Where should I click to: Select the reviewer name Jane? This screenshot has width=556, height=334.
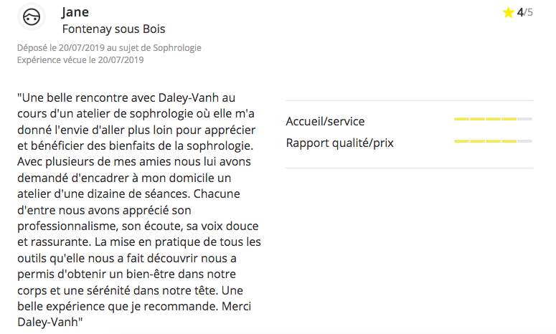[75, 11]
